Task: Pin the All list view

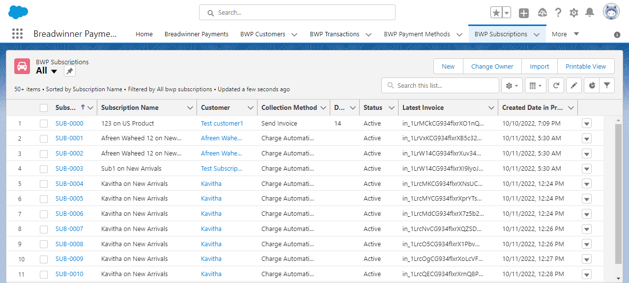Action: [x=69, y=71]
